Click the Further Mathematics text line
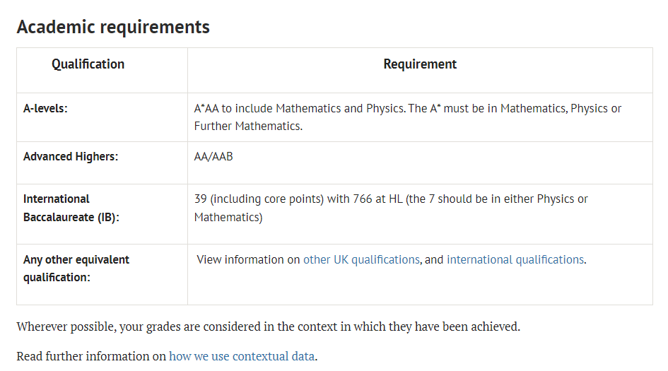The image size is (668, 371). pyautogui.click(x=248, y=126)
